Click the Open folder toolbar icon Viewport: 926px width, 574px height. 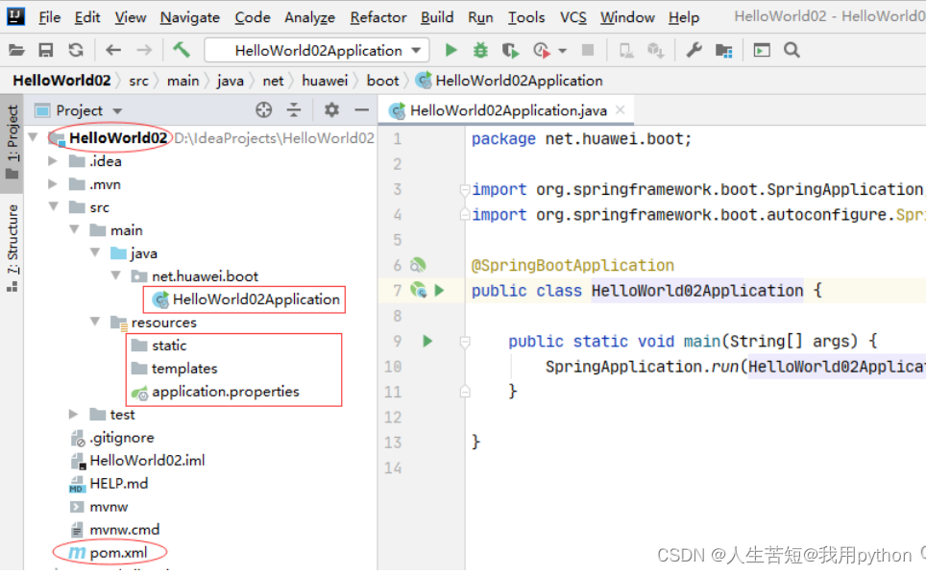point(16,50)
